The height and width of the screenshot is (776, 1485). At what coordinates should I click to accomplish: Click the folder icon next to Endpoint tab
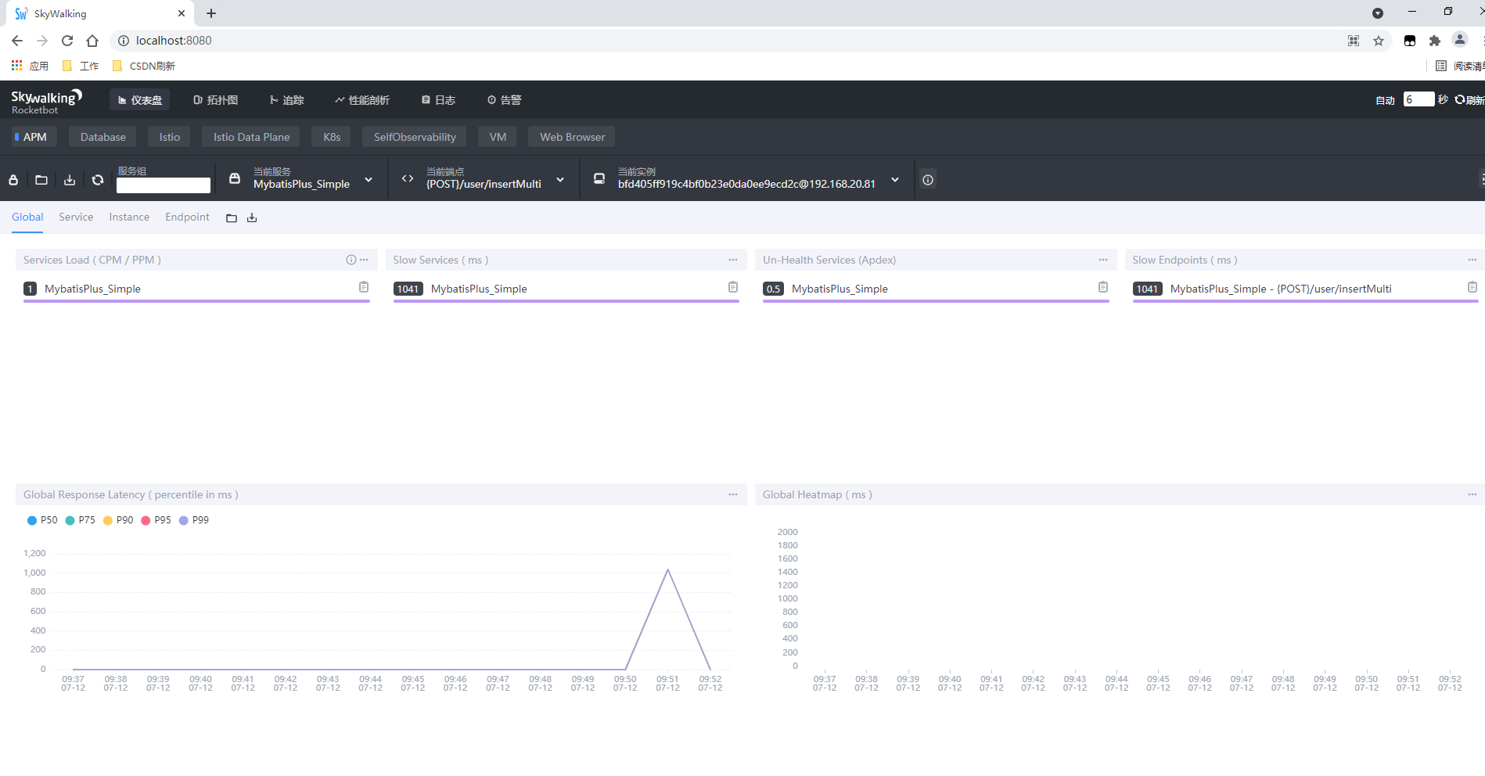click(232, 218)
